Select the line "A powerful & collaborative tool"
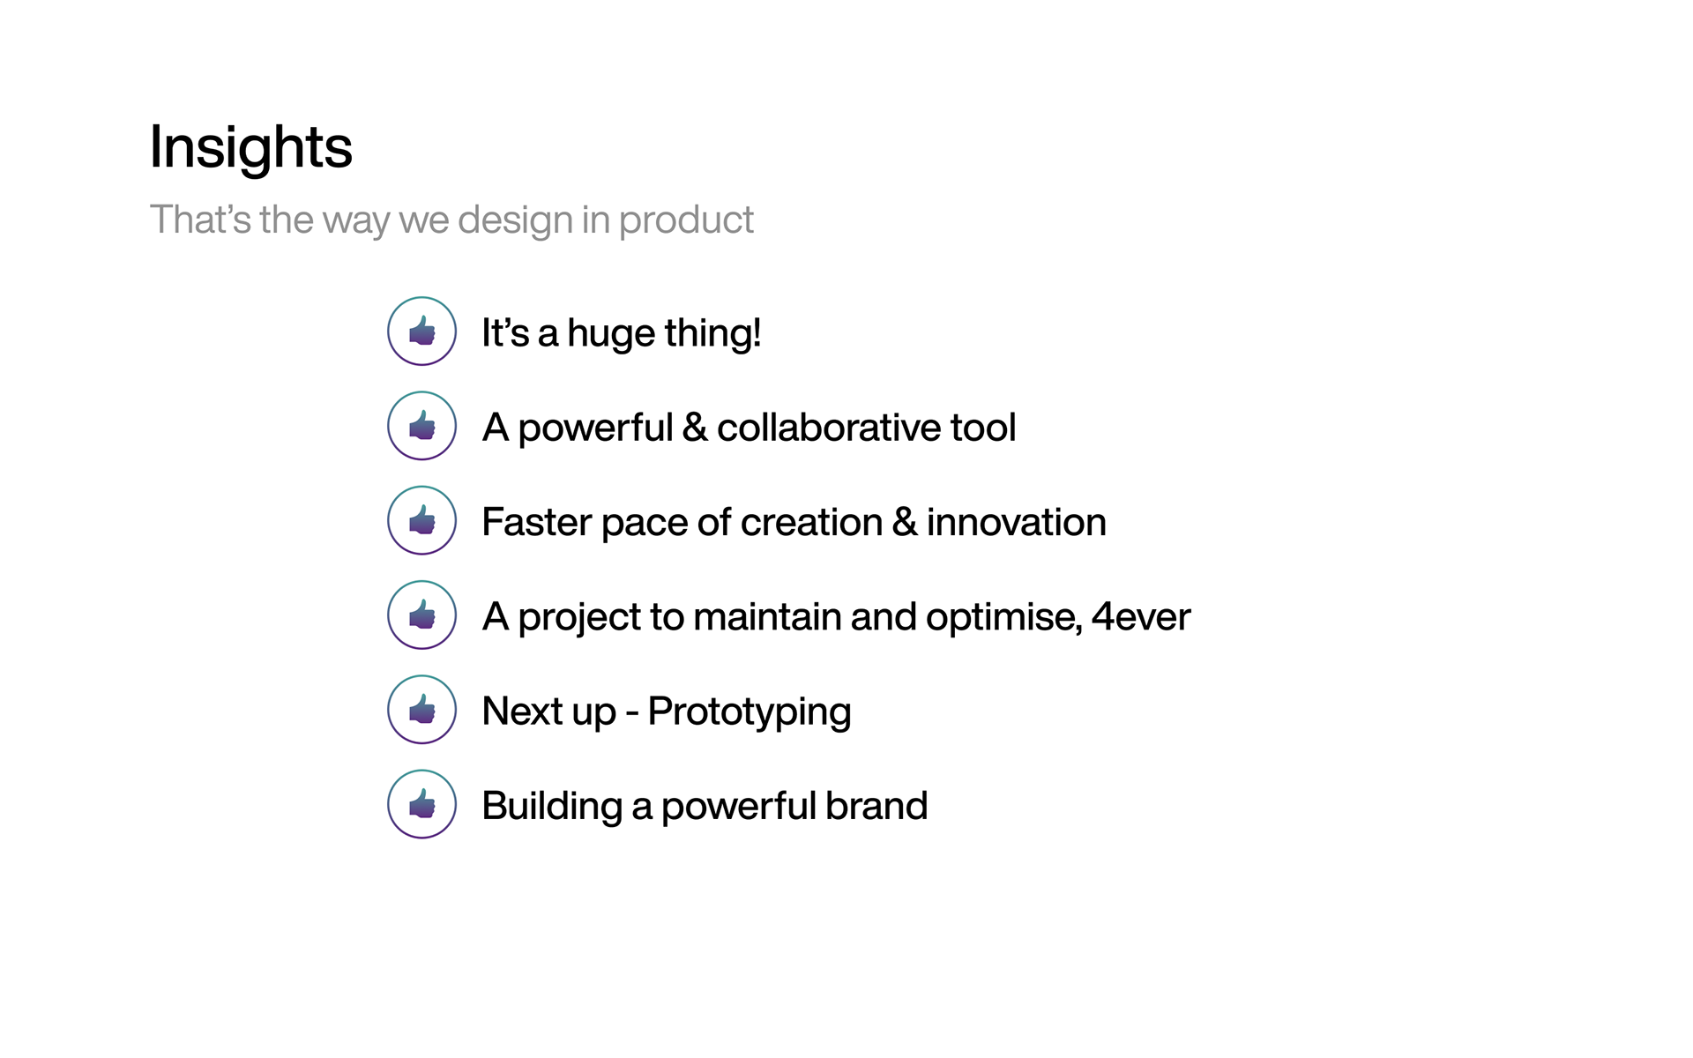 coord(749,428)
